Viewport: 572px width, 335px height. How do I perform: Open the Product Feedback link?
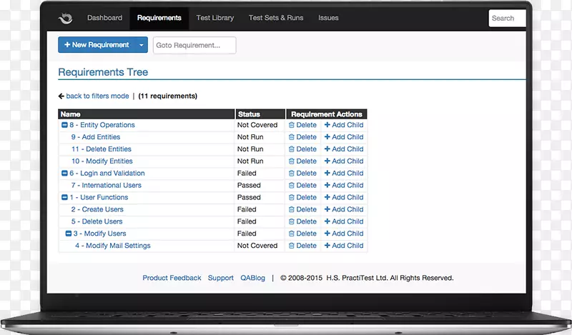click(172, 278)
